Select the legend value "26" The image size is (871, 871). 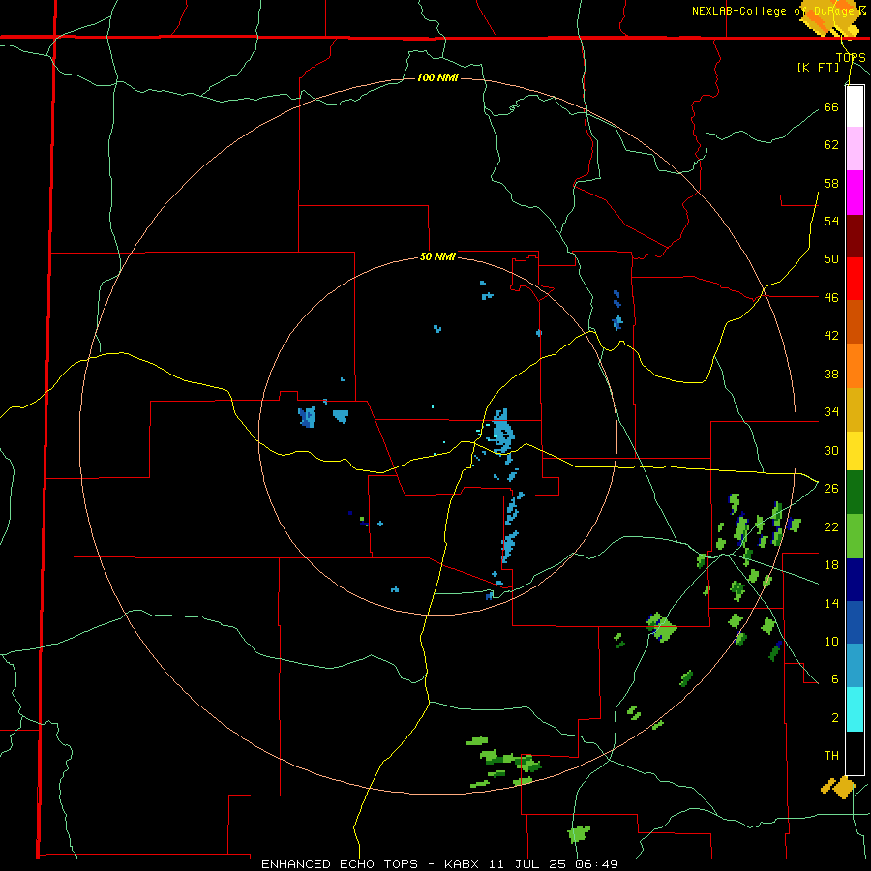(831, 489)
